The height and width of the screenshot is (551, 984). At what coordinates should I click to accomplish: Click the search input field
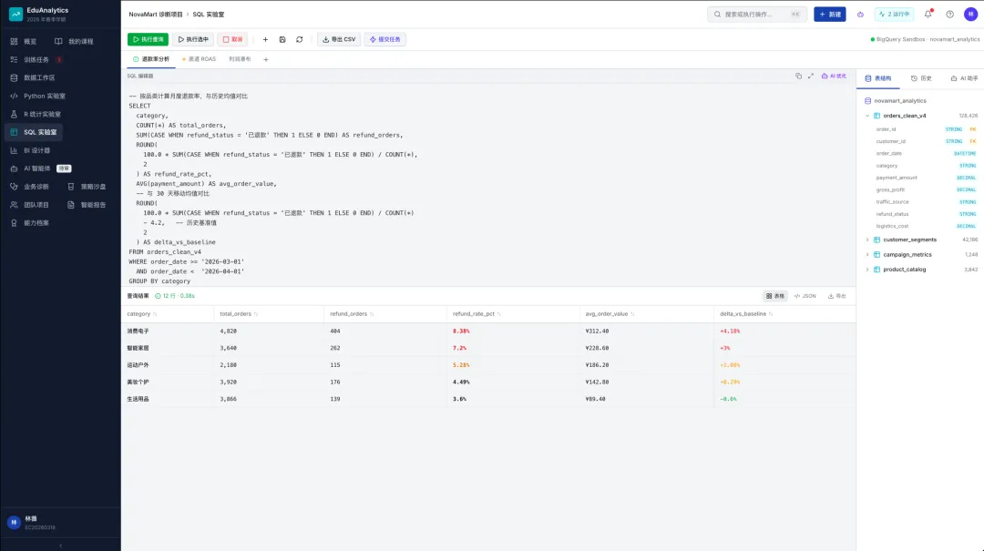[x=757, y=14]
